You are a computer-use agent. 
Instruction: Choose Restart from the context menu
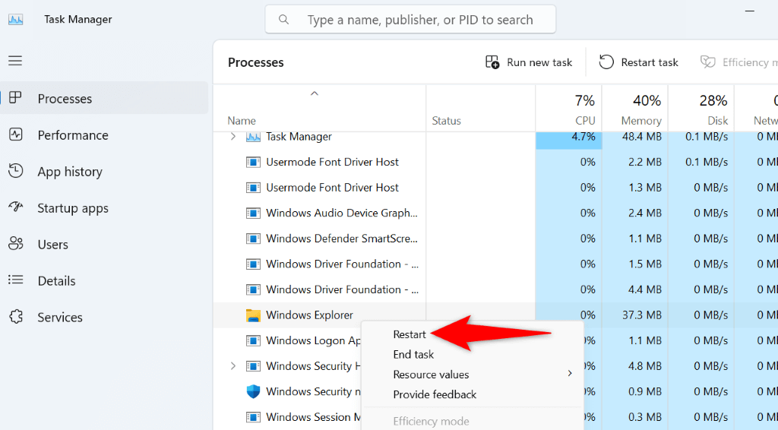(410, 334)
